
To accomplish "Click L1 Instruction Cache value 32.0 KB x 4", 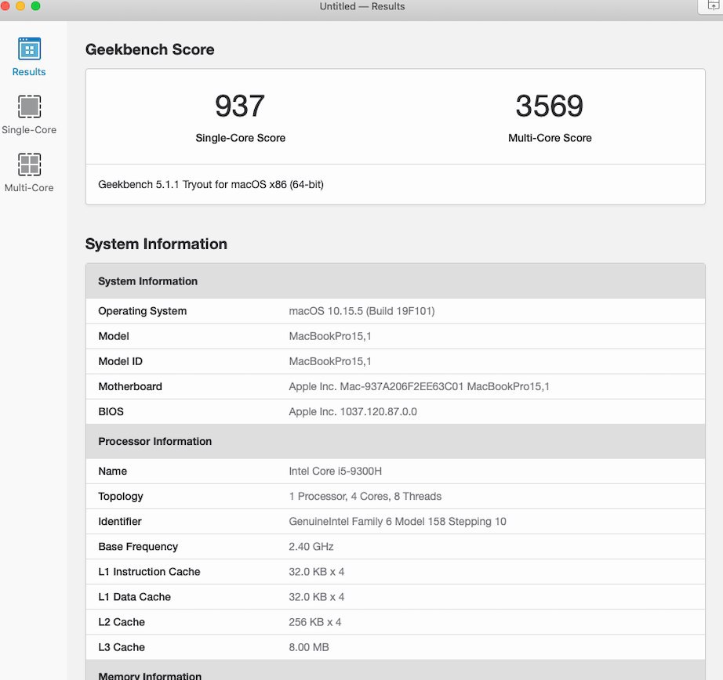I will 316,572.
